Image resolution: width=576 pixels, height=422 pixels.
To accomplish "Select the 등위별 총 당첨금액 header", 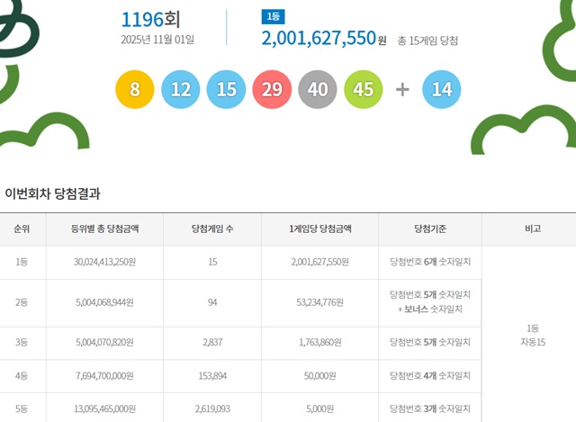I will [104, 229].
